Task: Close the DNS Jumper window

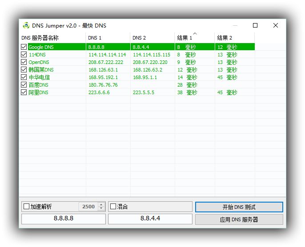Action: point(276,25)
